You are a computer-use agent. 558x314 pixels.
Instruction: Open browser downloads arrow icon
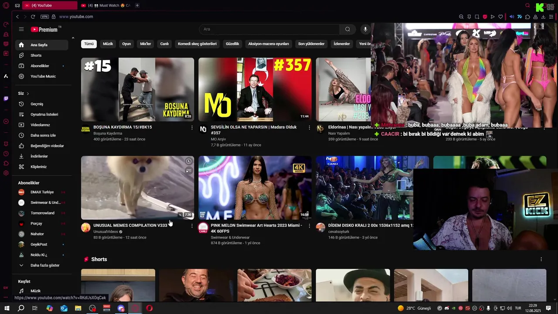pyautogui.click(x=543, y=17)
